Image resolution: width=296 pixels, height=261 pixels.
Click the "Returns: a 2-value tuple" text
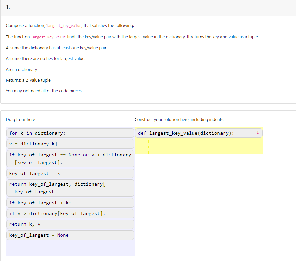[28, 80]
